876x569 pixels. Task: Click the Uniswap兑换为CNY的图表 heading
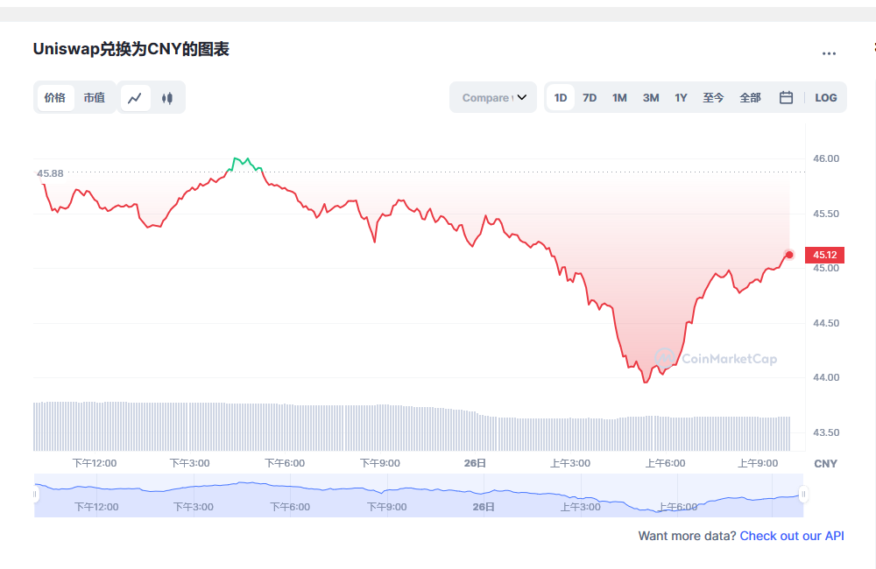coord(131,49)
